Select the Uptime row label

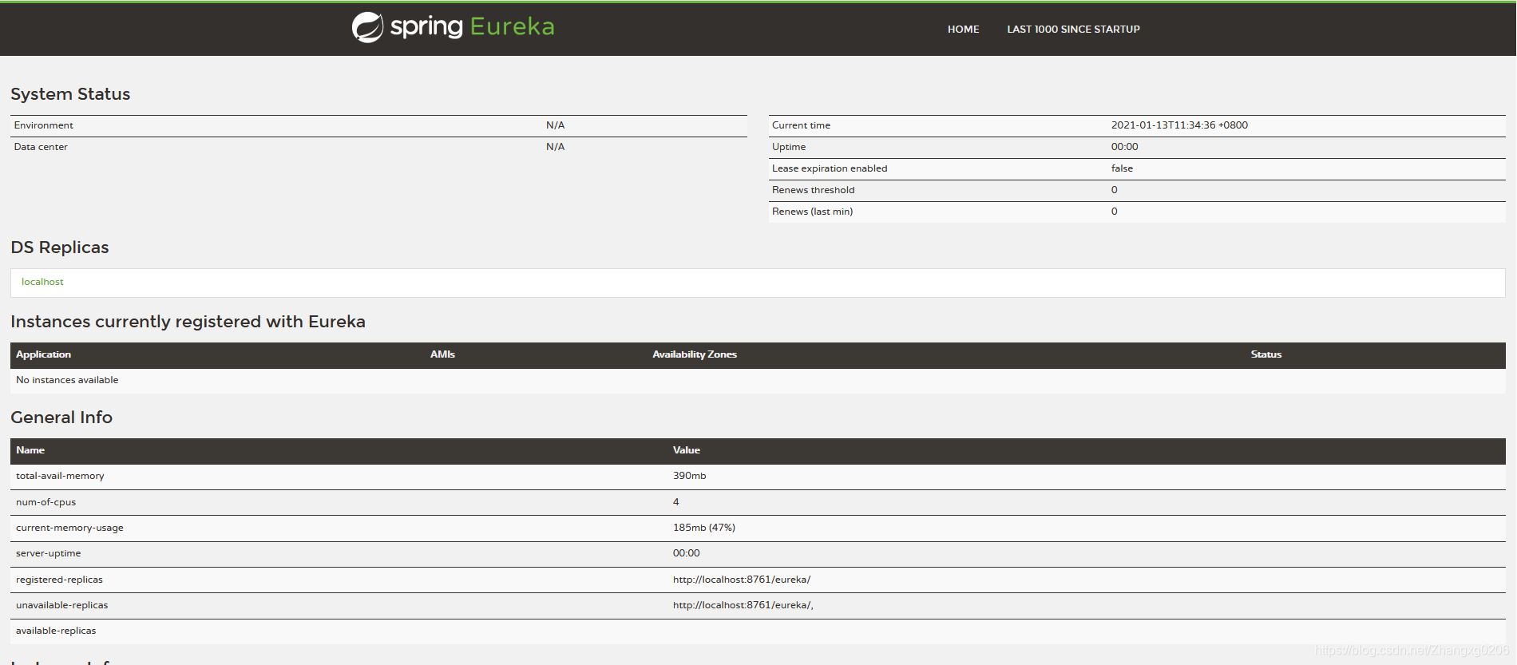click(x=789, y=147)
